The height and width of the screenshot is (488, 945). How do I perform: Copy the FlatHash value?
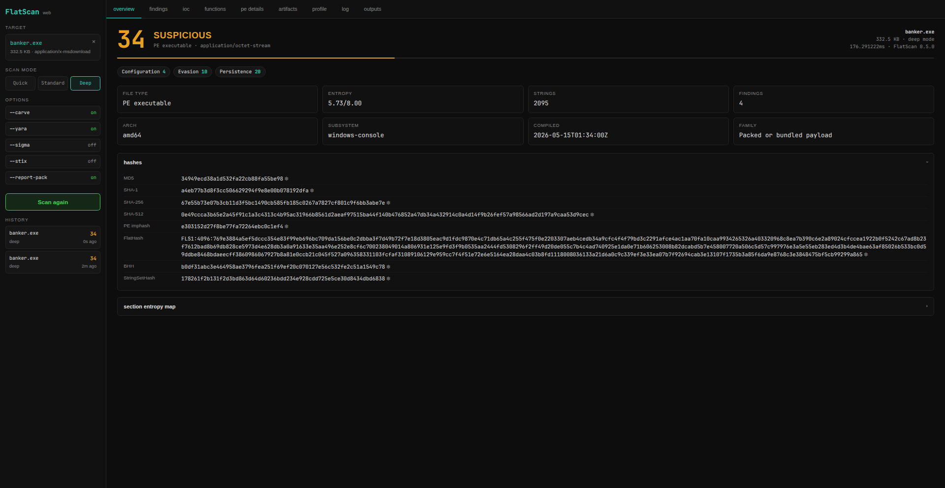[x=866, y=255]
